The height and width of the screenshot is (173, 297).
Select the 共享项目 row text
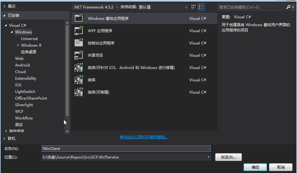click(x=95, y=55)
